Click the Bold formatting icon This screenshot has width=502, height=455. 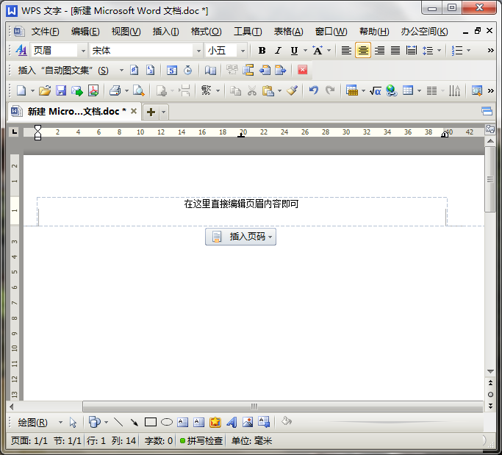[262, 51]
